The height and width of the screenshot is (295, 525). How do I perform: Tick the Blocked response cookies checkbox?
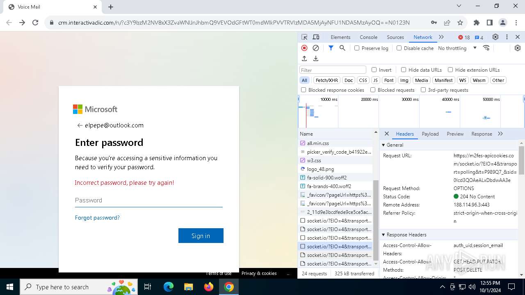point(304,90)
